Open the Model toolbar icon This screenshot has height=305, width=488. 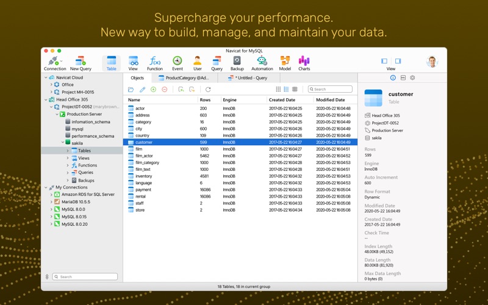tap(285, 63)
